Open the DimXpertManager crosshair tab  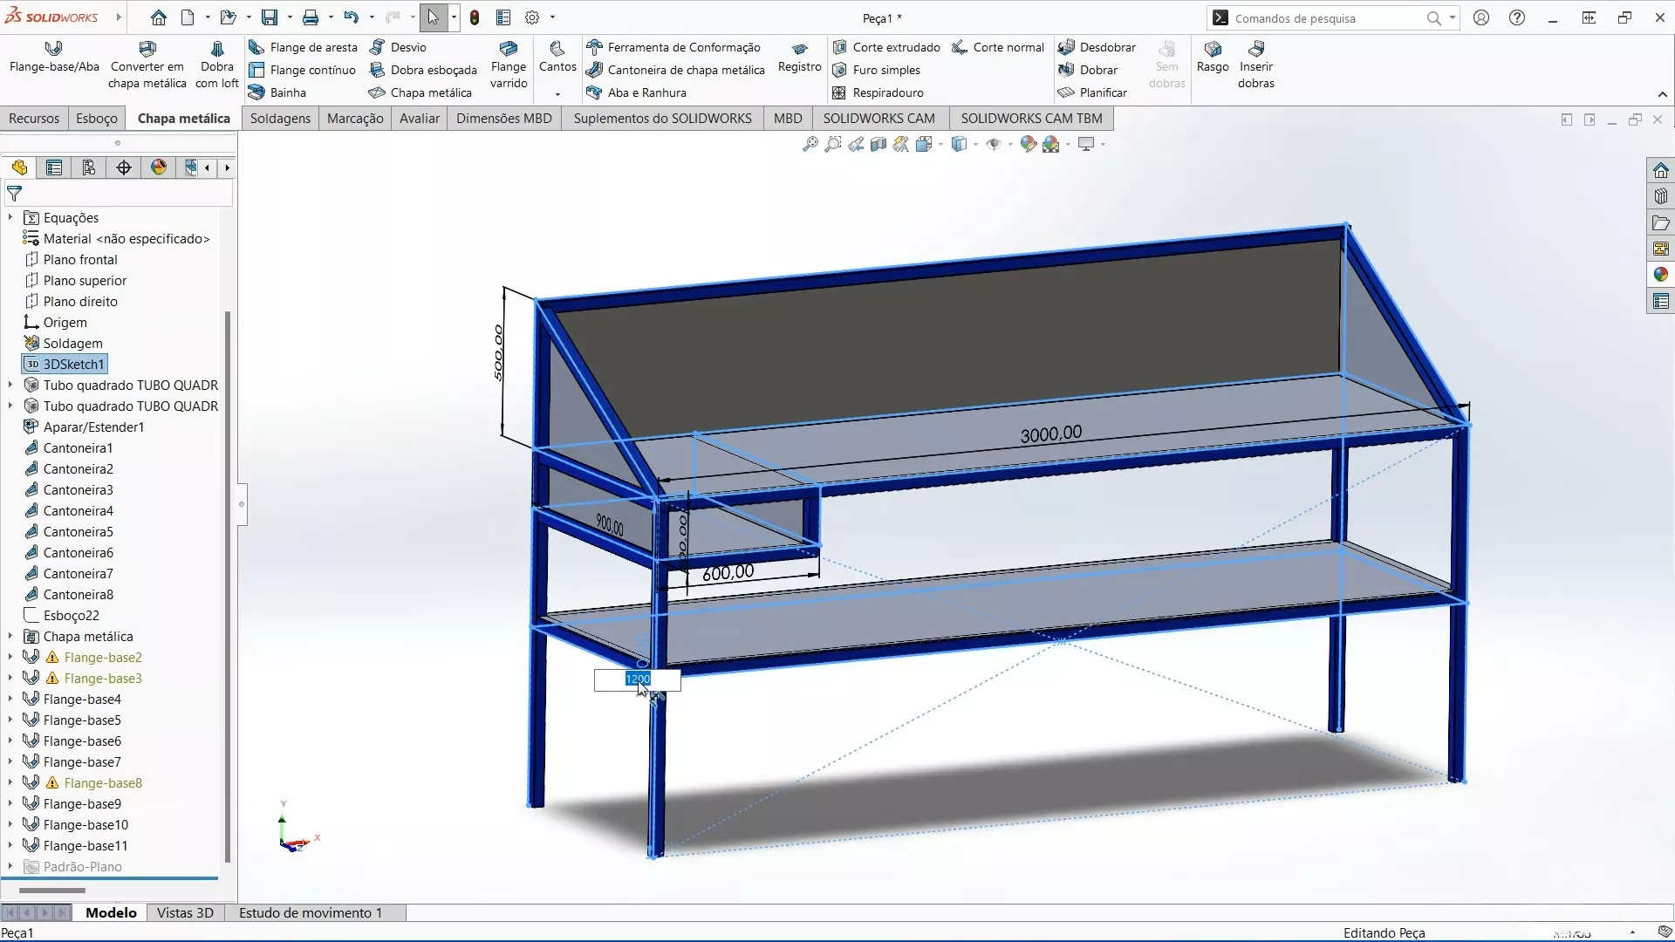tap(124, 167)
